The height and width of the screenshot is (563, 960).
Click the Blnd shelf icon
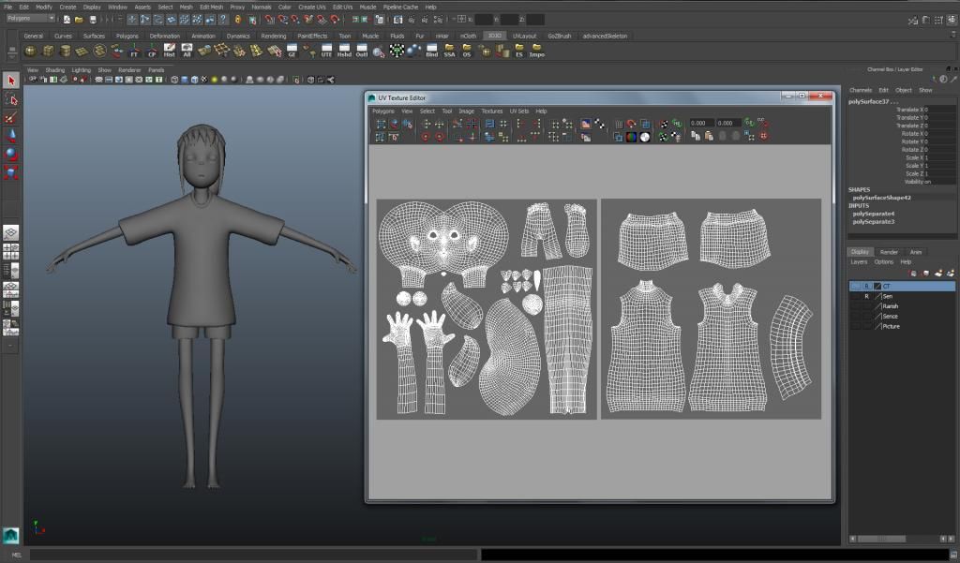(x=431, y=51)
